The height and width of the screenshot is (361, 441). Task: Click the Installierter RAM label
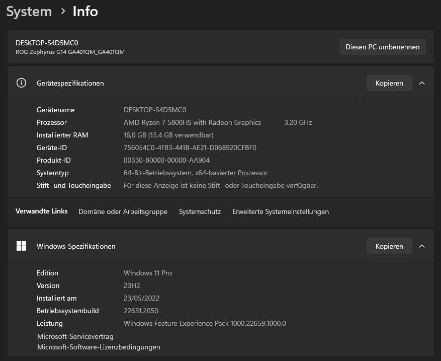point(62,135)
